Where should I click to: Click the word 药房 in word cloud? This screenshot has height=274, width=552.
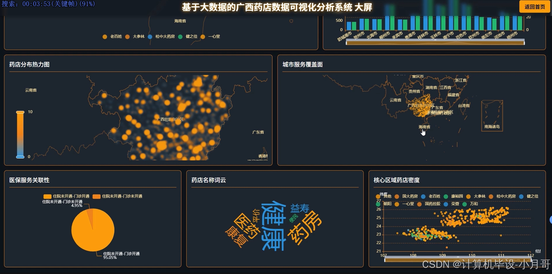304,228
